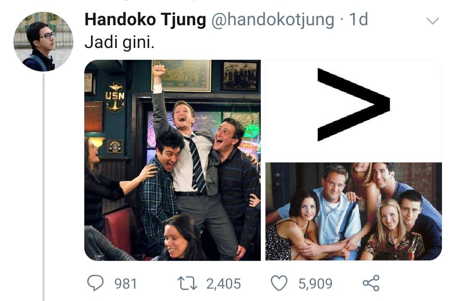Open the share icon menu
The image size is (455, 301).
tap(371, 283)
